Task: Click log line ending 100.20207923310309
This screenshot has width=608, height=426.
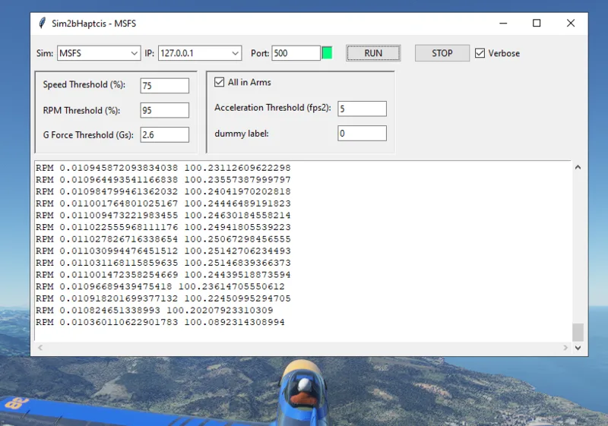Action: (154, 311)
